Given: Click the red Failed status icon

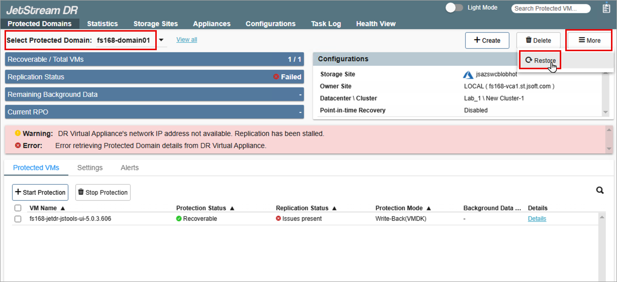Looking at the screenshot, I should click(x=276, y=77).
